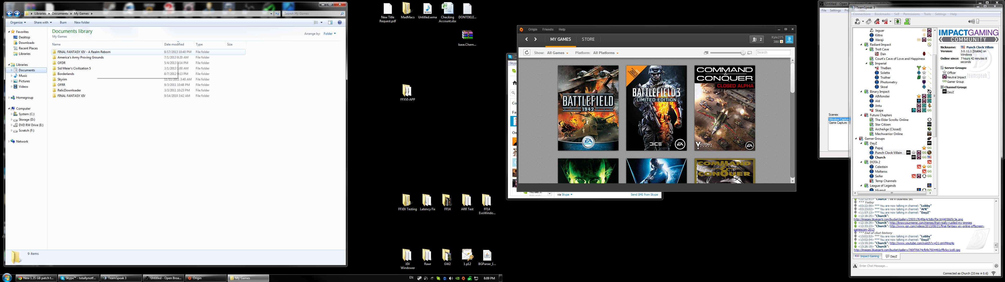Open the Battlefield 3 Limited Edition tile
Screen dimensions: 1005x282
(656, 108)
